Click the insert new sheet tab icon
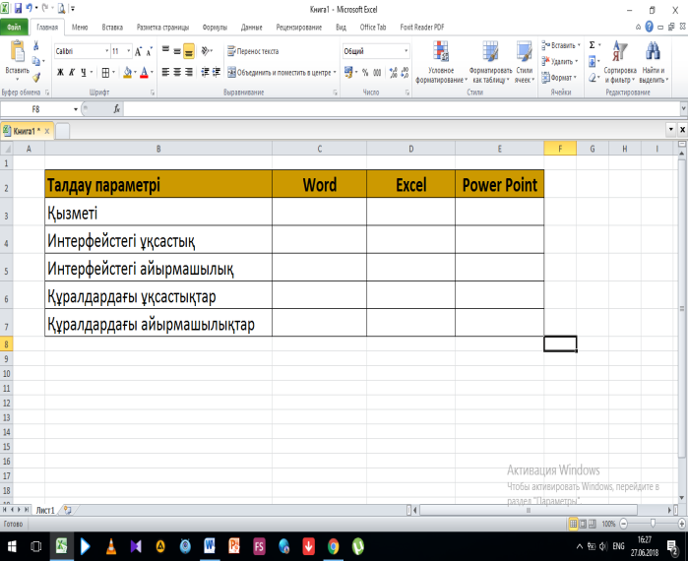This screenshot has width=688, height=561. point(68,510)
